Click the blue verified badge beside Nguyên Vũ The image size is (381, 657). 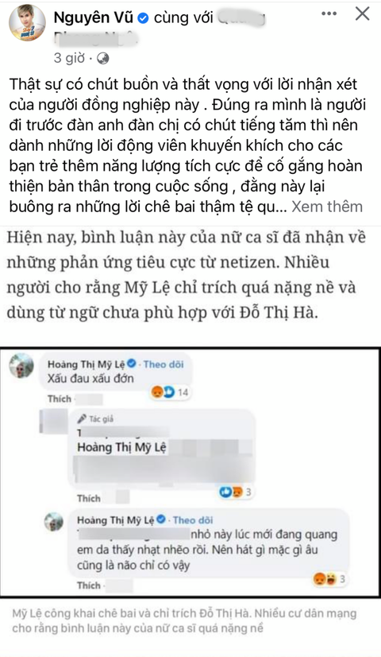tap(143, 18)
